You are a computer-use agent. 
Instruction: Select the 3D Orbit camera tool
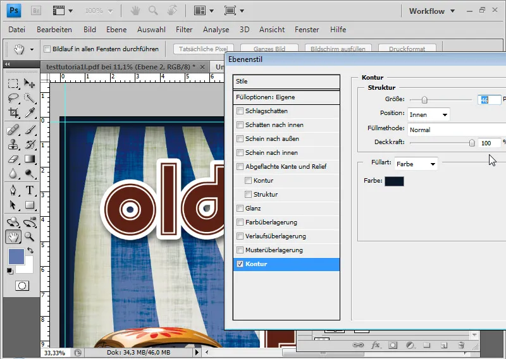pyautogui.click(x=29, y=222)
